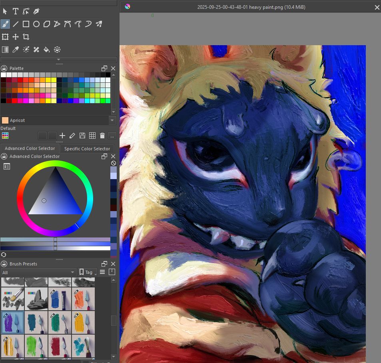Select the Select Shapes arrow tool

pos(5,11)
